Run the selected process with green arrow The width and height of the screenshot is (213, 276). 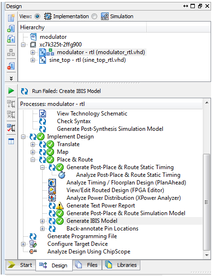coord(11,91)
